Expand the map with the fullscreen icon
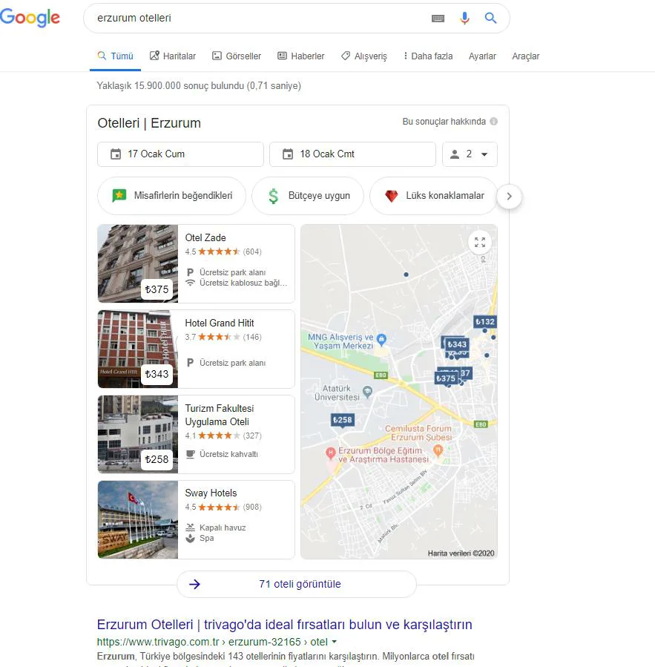 tap(480, 242)
